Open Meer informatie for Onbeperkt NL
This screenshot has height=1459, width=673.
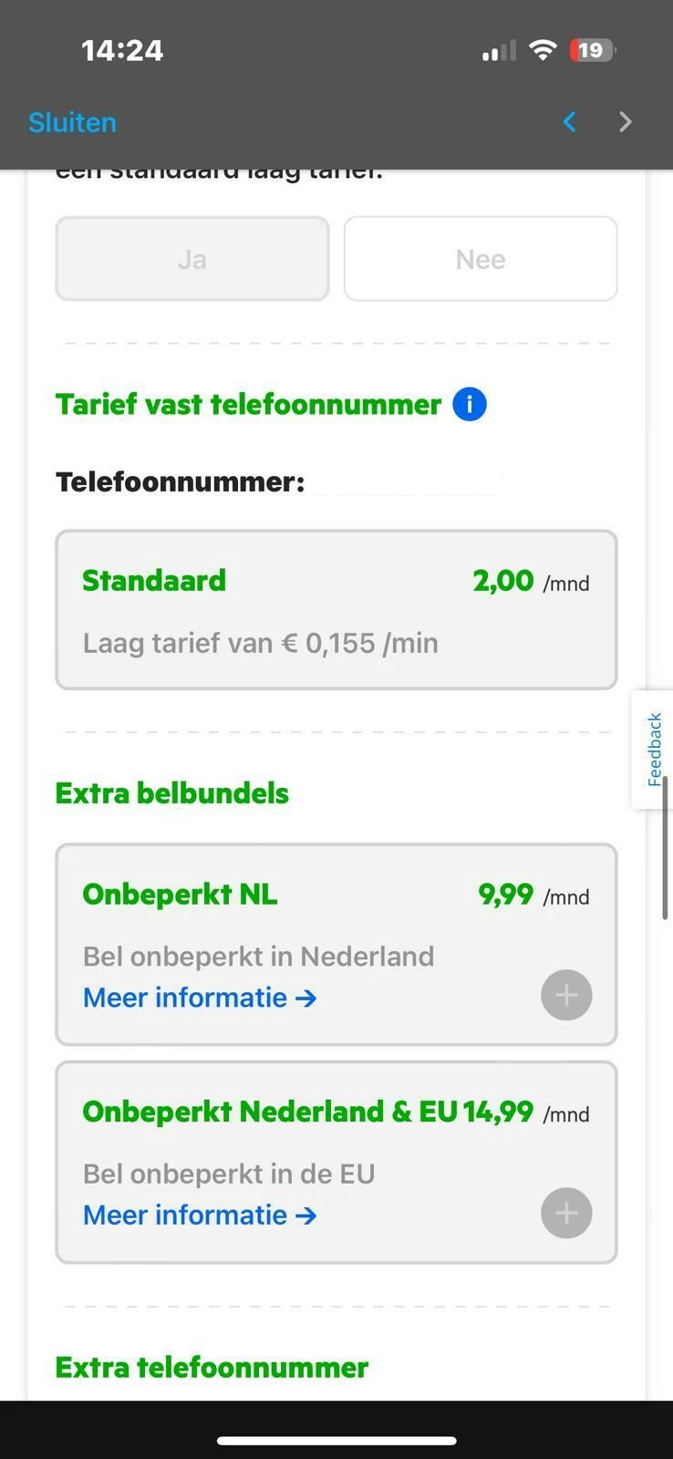pyautogui.click(x=200, y=998)
